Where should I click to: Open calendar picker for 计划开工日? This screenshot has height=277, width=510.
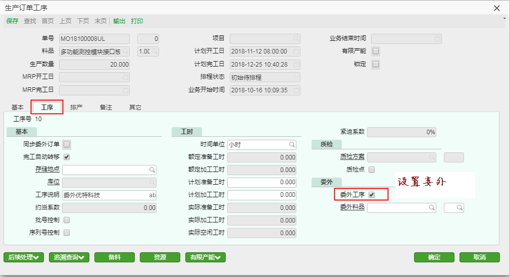[296, 51]
